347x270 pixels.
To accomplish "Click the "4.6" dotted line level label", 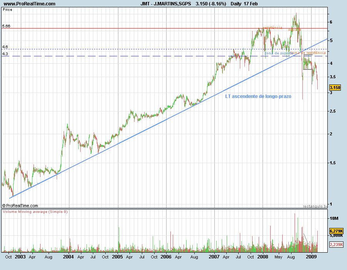I will coord(5,47).
